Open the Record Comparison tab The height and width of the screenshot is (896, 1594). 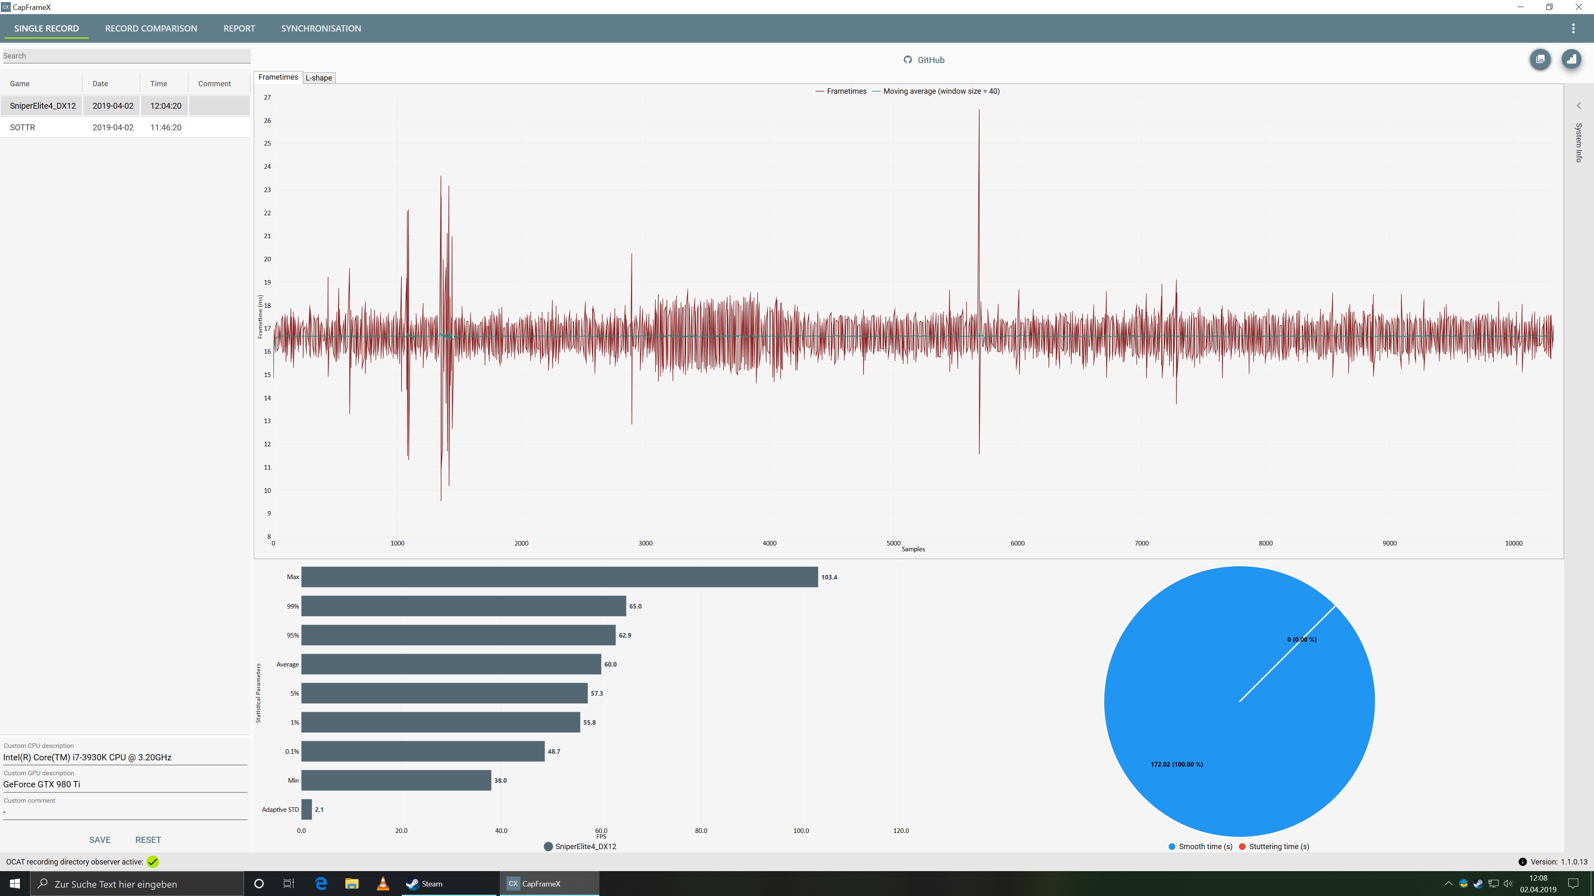tap(151, 29)
